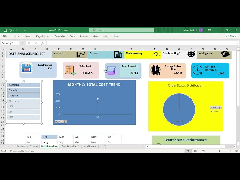The width and height of the screenshot is (240, 180).
Task: Toggle Germany in the country slicer
Action: [x=24, y=101]
